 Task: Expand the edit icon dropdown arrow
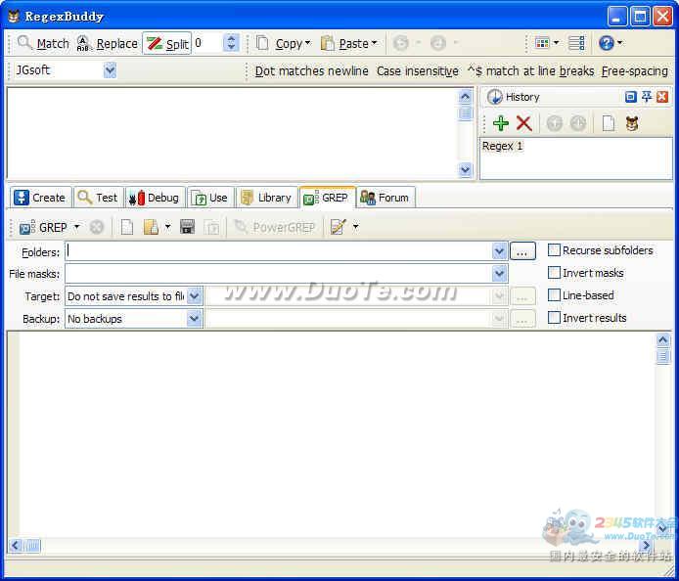(355, 226)
